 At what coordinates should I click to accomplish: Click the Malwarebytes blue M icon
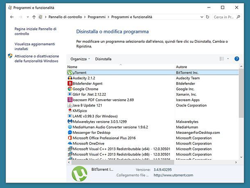70,122
